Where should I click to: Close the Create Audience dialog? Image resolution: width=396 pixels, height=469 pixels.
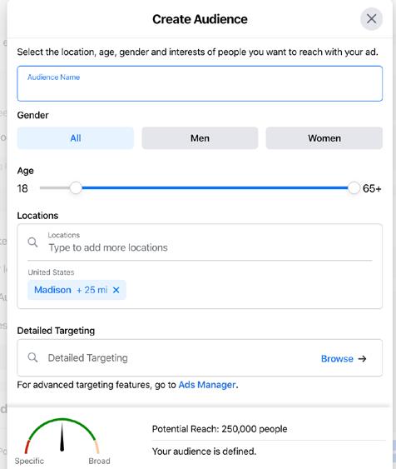pyautogui.click(x=371, y=19)
